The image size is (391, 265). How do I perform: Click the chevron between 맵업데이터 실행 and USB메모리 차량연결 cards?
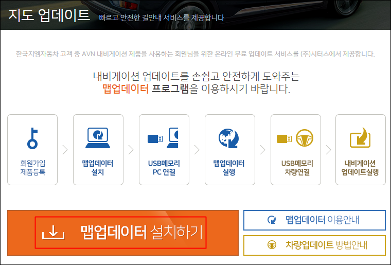click(262, 150)
